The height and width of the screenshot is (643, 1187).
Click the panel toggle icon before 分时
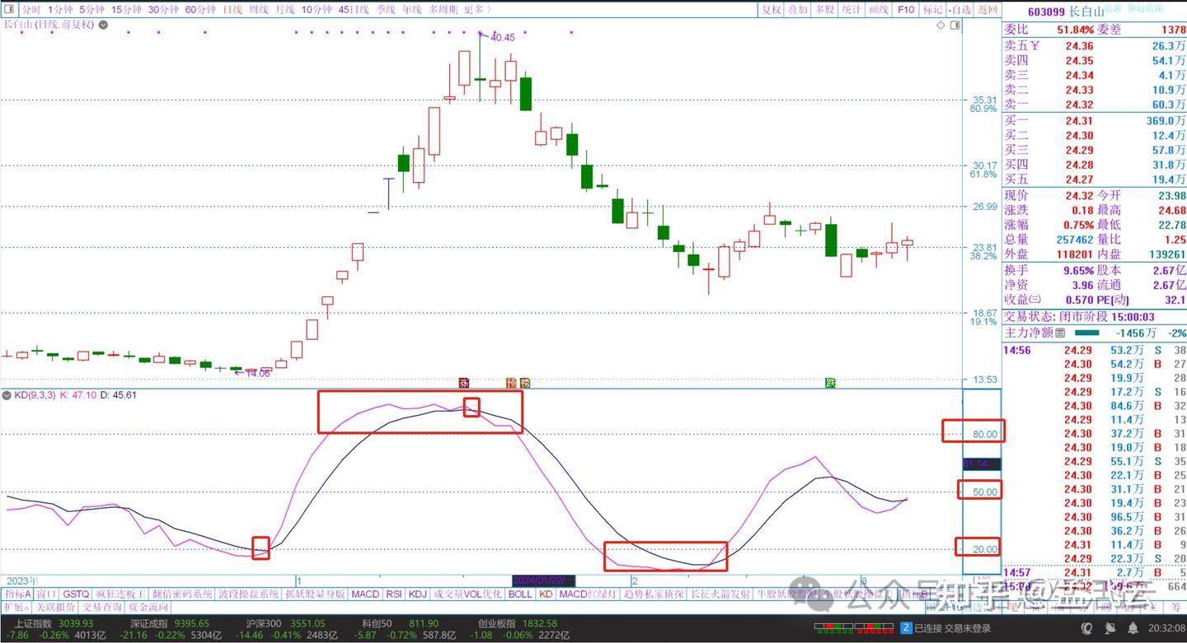9,10
